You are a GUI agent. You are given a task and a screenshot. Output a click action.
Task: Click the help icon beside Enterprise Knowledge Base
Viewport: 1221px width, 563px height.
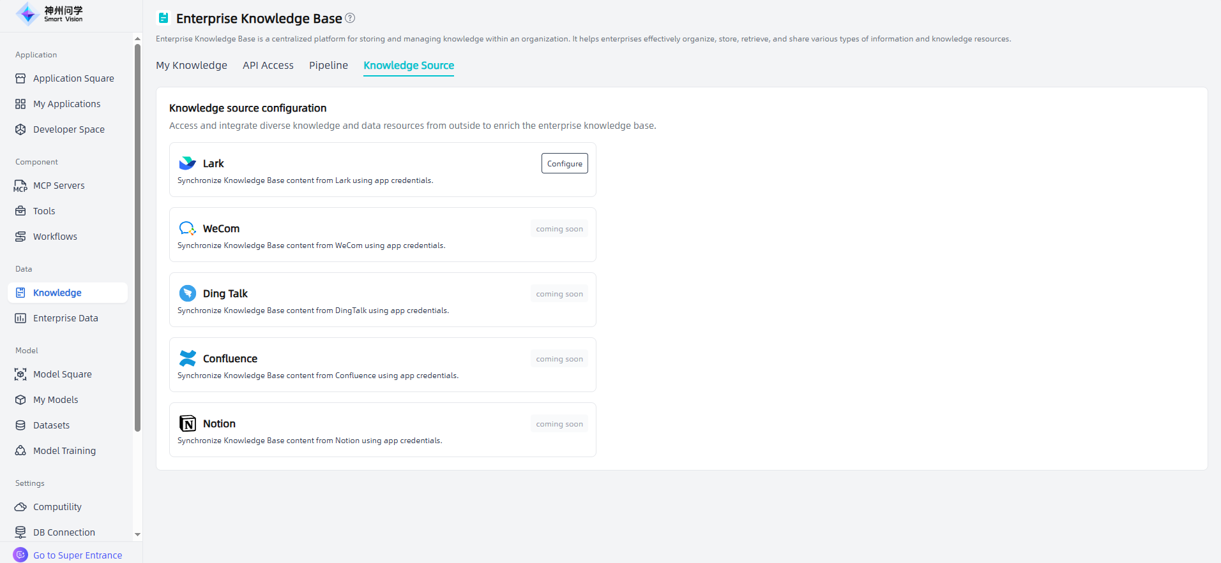pos(350,18)
